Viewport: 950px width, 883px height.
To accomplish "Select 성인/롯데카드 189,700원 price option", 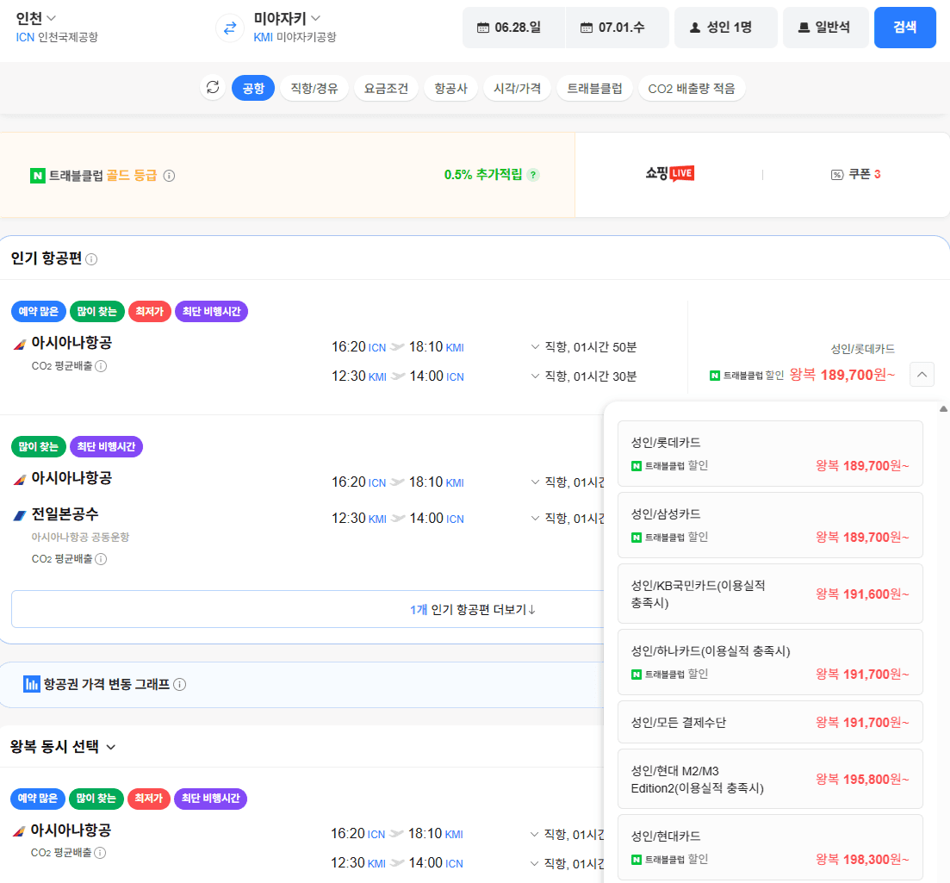I will [x=770, y=453].
